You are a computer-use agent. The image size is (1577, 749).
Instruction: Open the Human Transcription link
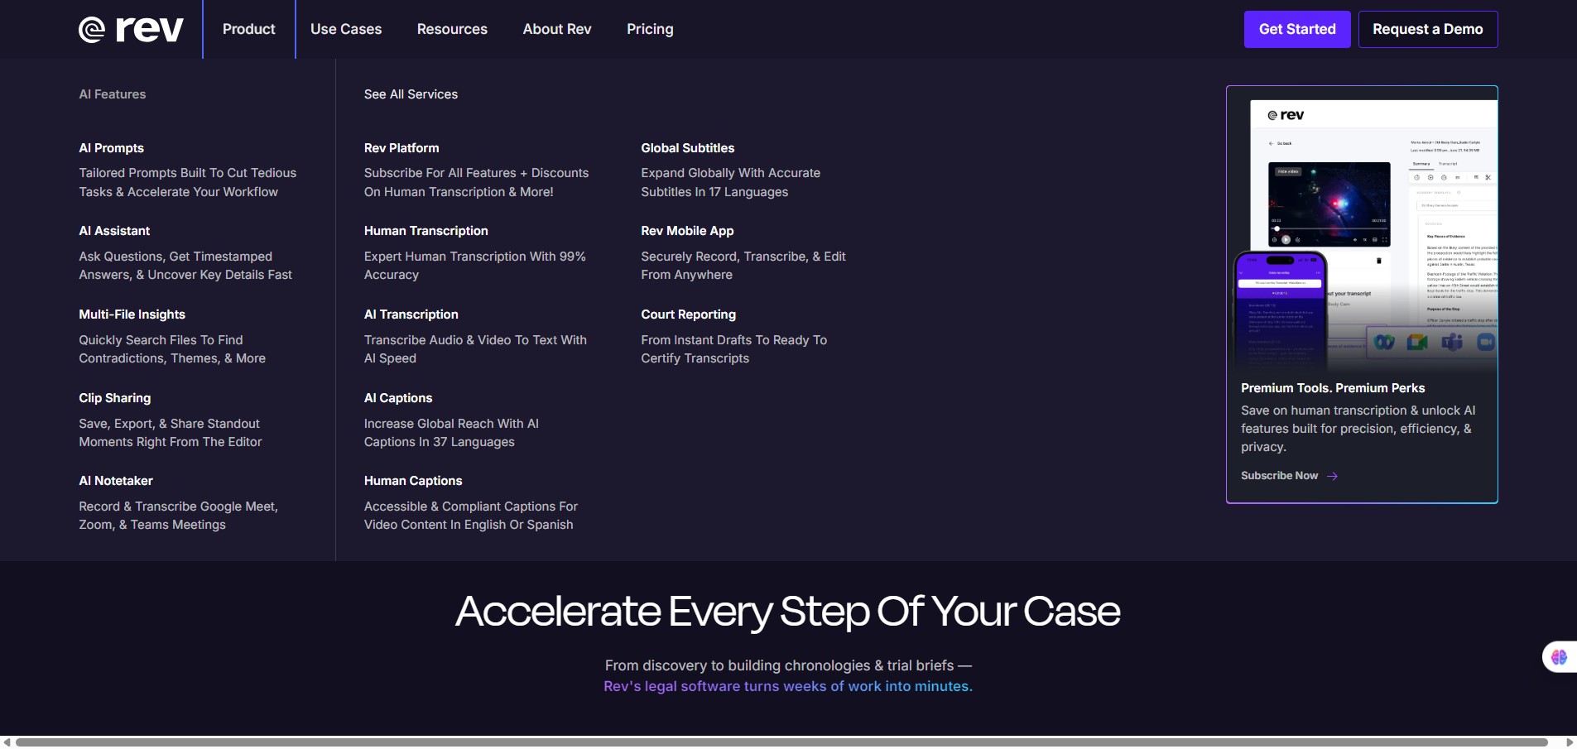426,231
